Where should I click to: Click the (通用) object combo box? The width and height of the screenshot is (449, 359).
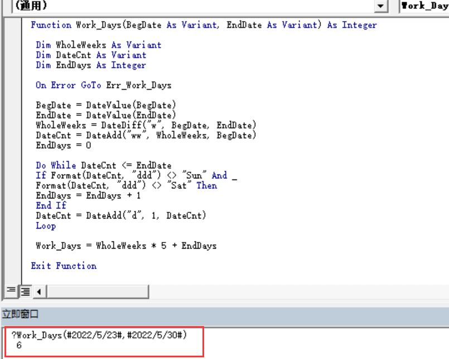tap(200, 6)
